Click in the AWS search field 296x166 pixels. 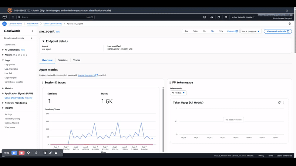pos(55,17)
